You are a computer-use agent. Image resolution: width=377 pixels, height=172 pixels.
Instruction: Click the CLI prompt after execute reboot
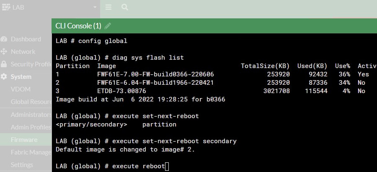(167, 166)
